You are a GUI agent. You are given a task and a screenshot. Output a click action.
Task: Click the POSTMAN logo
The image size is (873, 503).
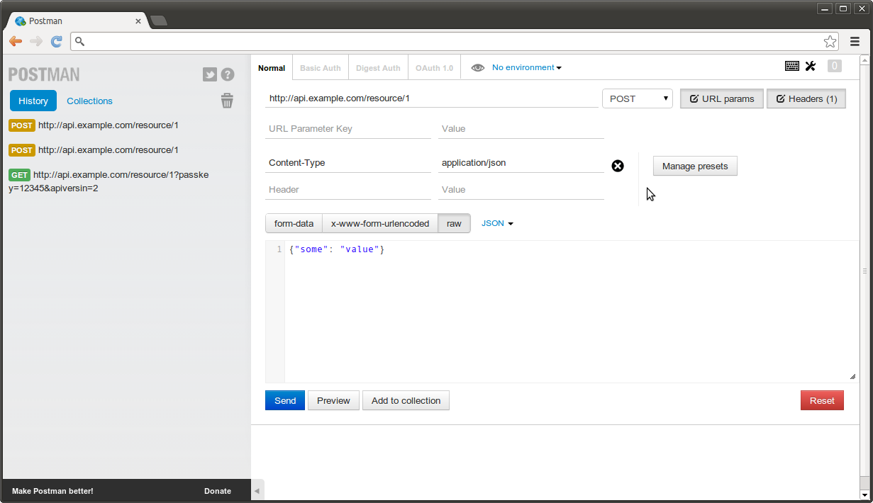tap(44, 74)
